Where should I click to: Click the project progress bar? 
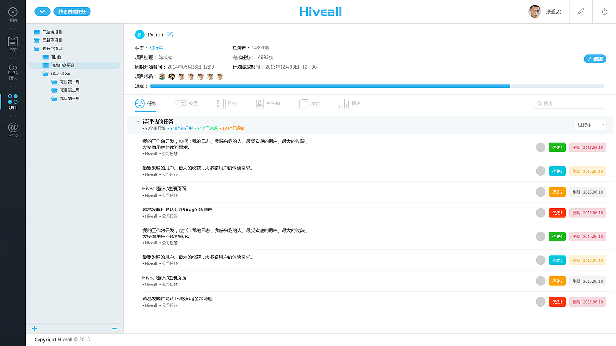coord(377,86)
